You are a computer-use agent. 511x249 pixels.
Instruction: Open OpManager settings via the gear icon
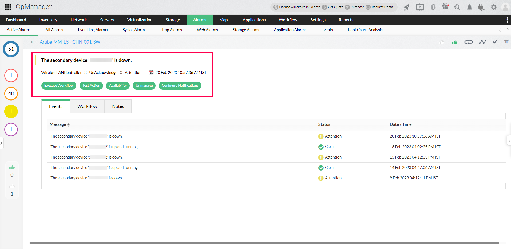click(494, 7)
